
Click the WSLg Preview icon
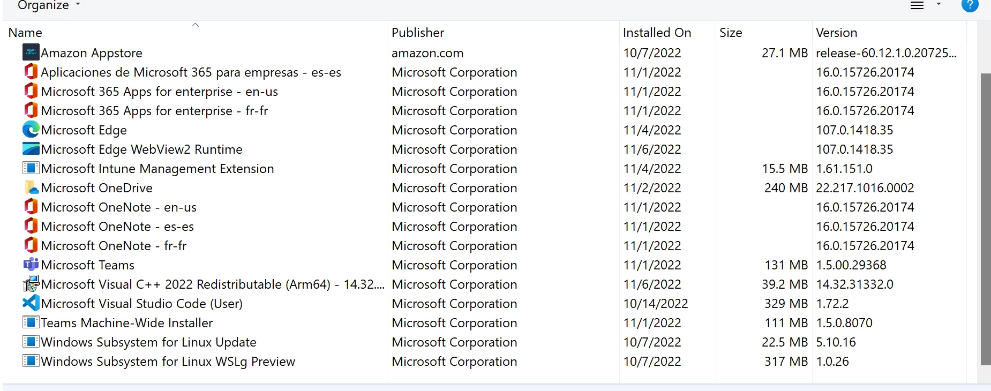click(31, 361)
